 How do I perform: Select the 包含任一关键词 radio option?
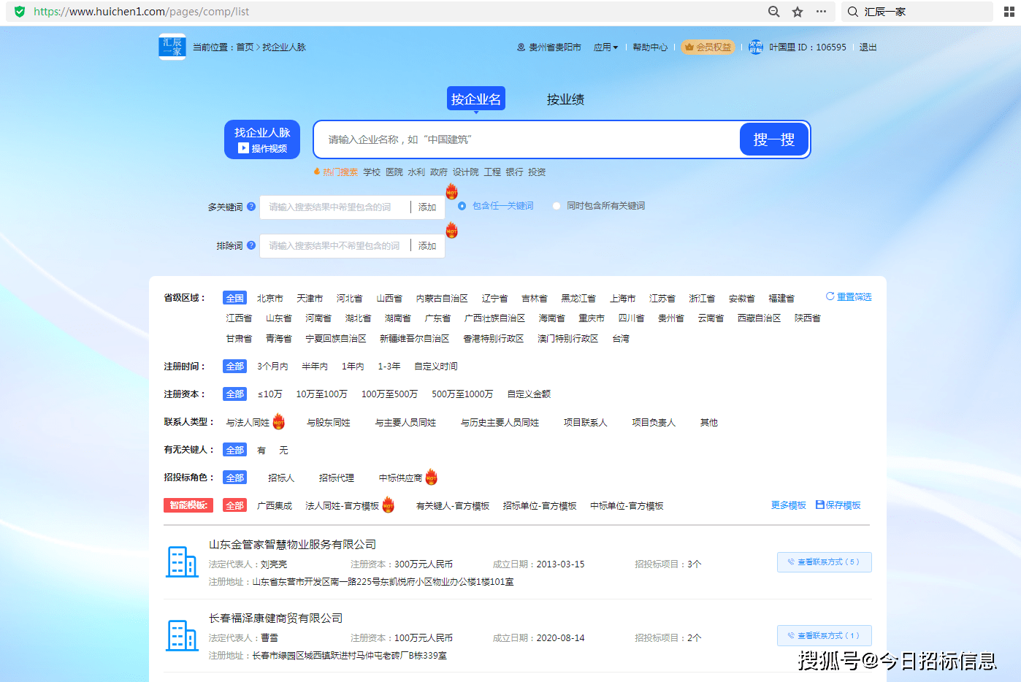pos(462,206)
